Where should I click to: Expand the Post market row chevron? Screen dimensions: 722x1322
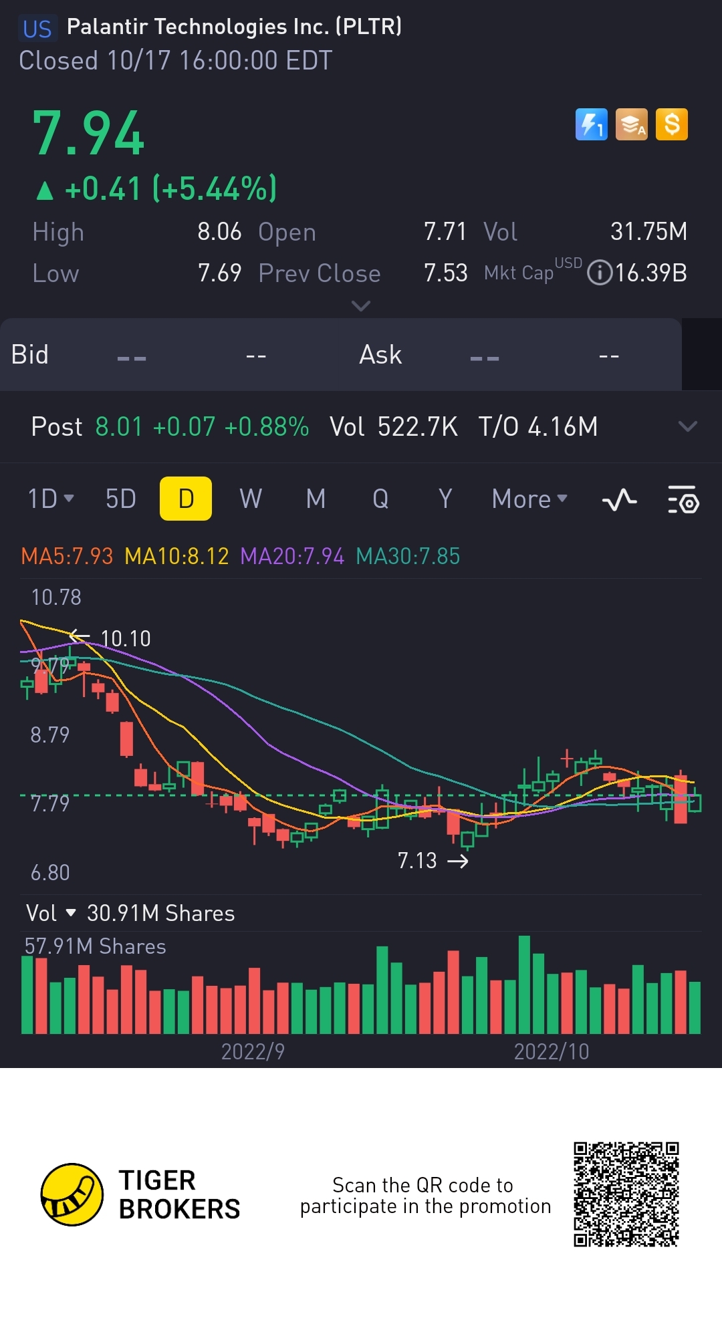pyautogui.click(x=688, y=426)
